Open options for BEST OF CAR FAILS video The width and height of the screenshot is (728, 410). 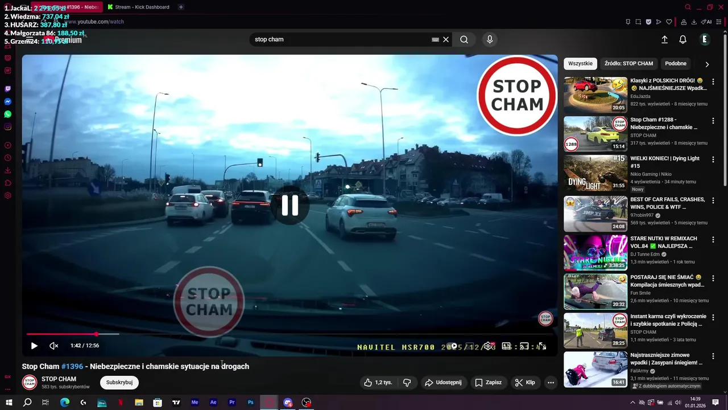[713, 200]
